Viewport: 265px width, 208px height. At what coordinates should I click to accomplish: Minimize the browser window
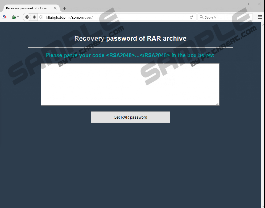pyautogui.click(x=235, y=4)
